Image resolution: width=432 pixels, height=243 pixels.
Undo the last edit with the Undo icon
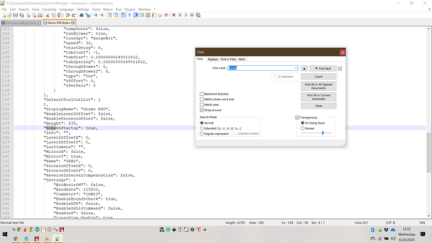pyautogui.click(x=68, y=15)
